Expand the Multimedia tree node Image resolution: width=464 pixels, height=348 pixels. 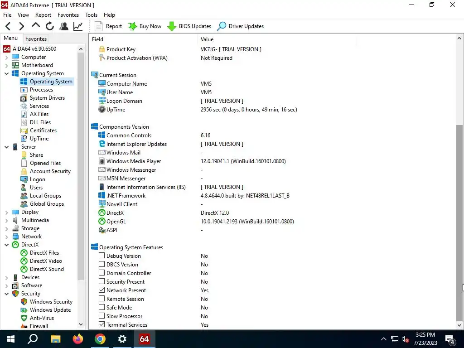(x=6, y=221)
